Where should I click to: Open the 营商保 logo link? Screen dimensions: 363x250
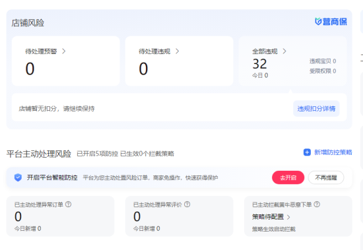pos(331,22)
